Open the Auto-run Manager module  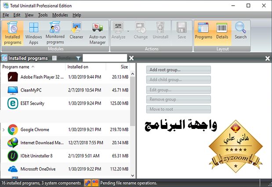(97, 33)
